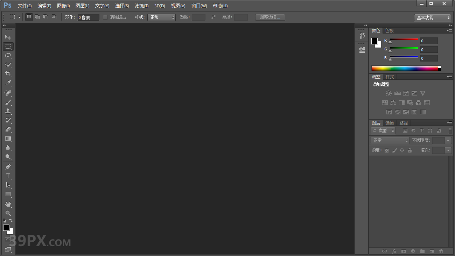Toggle the Add Layer Mask button
This screenshot has width=455, height=256.
pyautogui.click(x=403, y=251)
